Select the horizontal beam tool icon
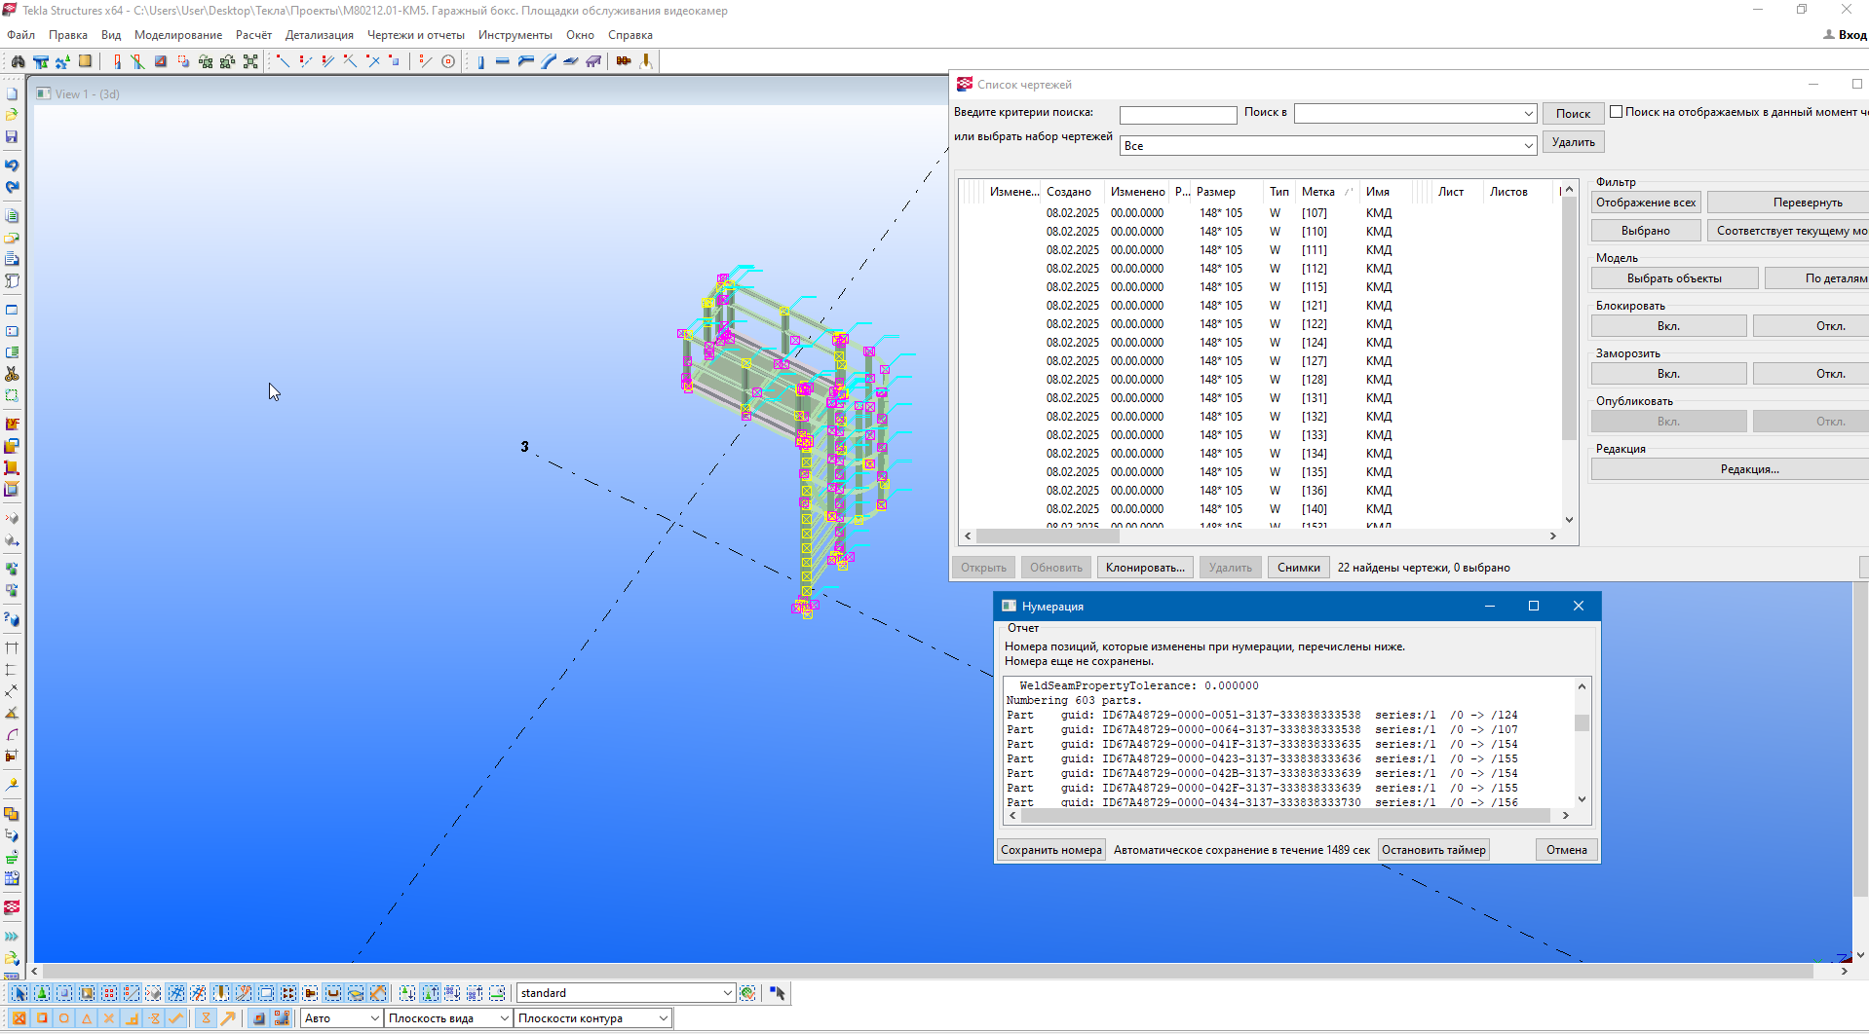The image size is (1869, 1034). tap(503, 61)
